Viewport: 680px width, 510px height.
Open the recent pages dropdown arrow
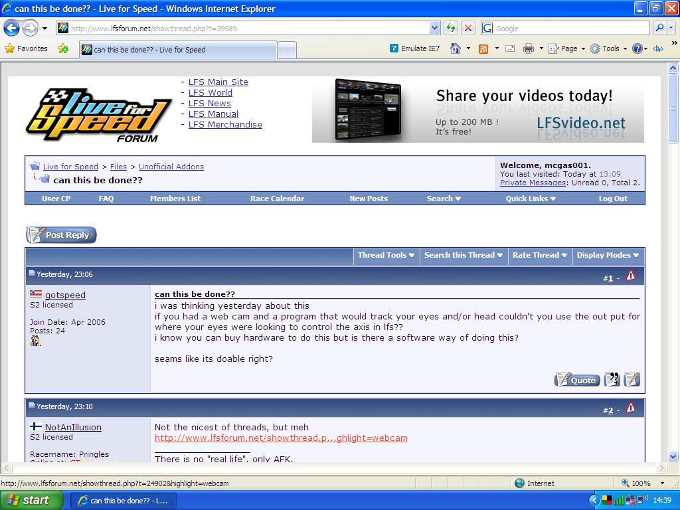(44, 29)
